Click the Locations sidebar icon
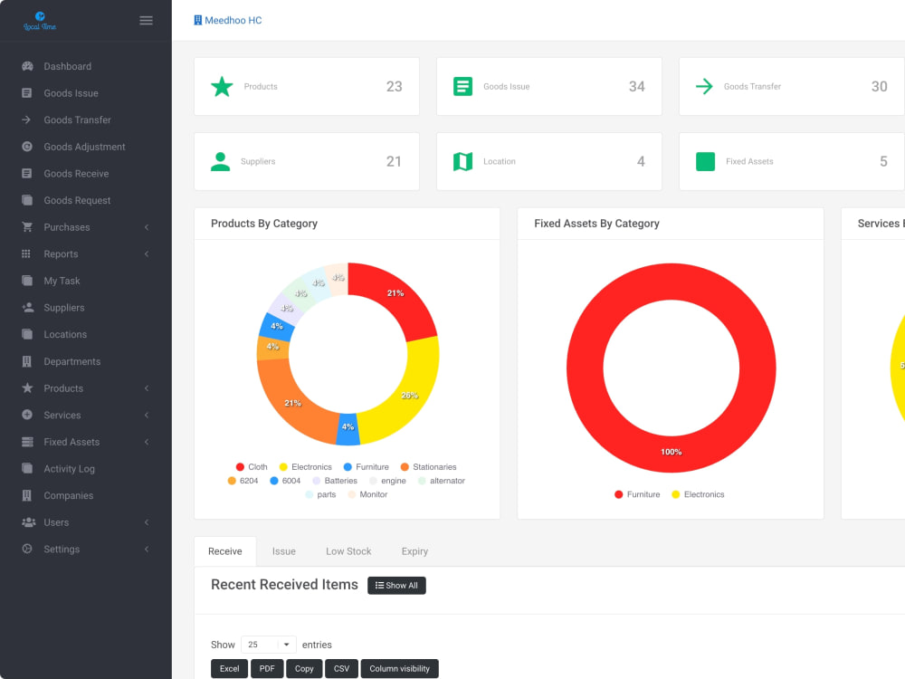Viewport: 905px width, 679px height. click(27, 334)
